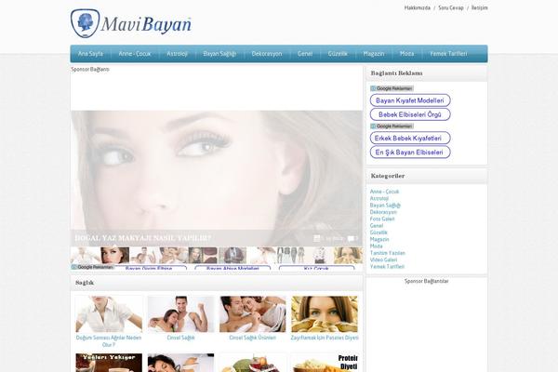Image resolution: width=558 pixels, height=372 pixels.
Task: Click the Bayan Kıyafet Modelleri ad button
Action: click(x=410, y=100)
